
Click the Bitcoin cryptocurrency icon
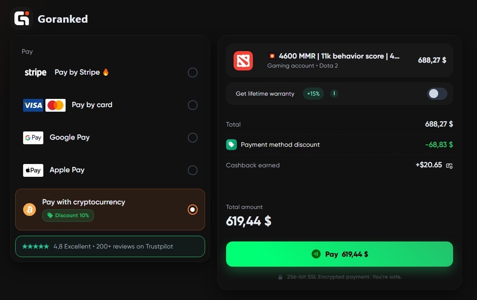click(x=30, y=209)
